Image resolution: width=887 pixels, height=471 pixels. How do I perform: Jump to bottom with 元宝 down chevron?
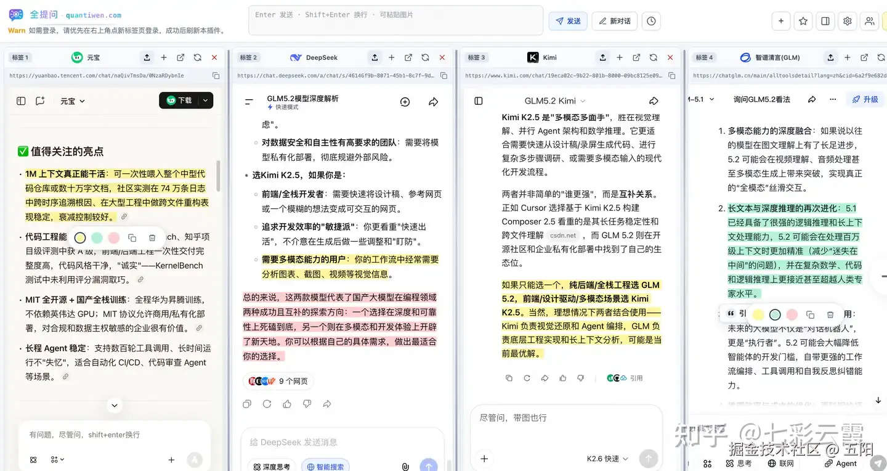pos(115,405)
